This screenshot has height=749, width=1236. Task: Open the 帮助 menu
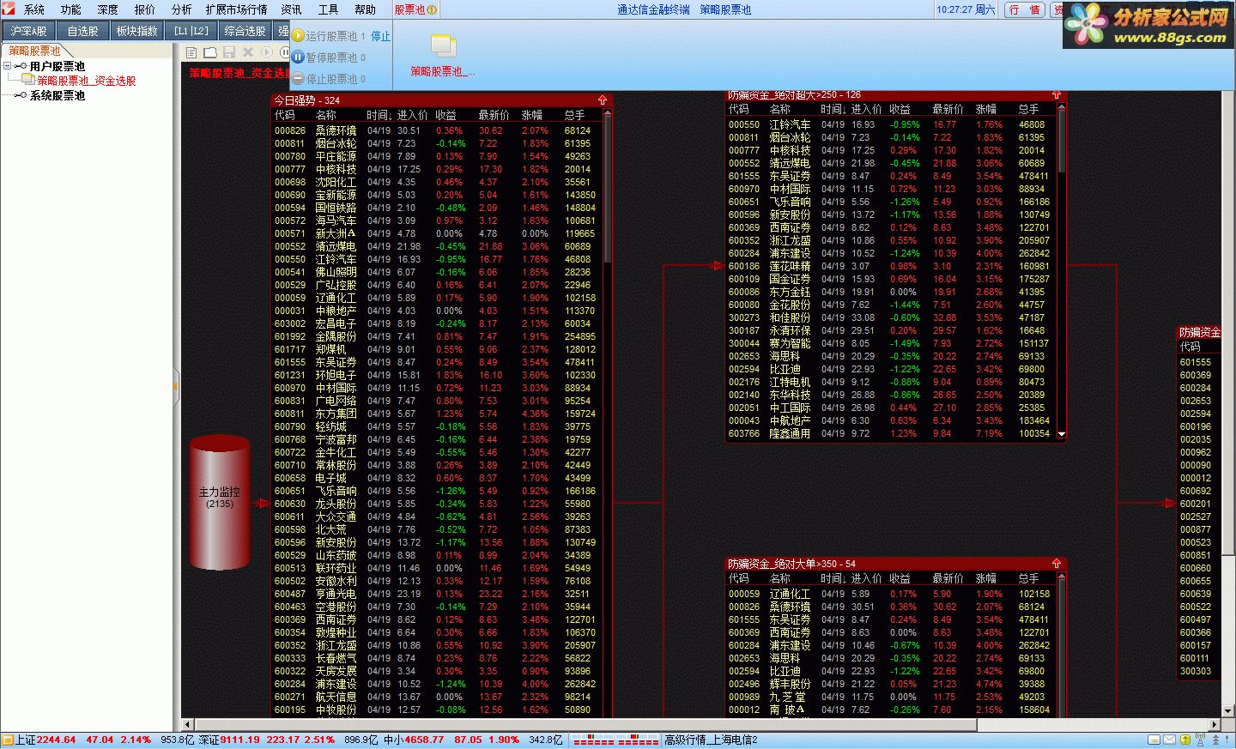click(x=365, y=9)
